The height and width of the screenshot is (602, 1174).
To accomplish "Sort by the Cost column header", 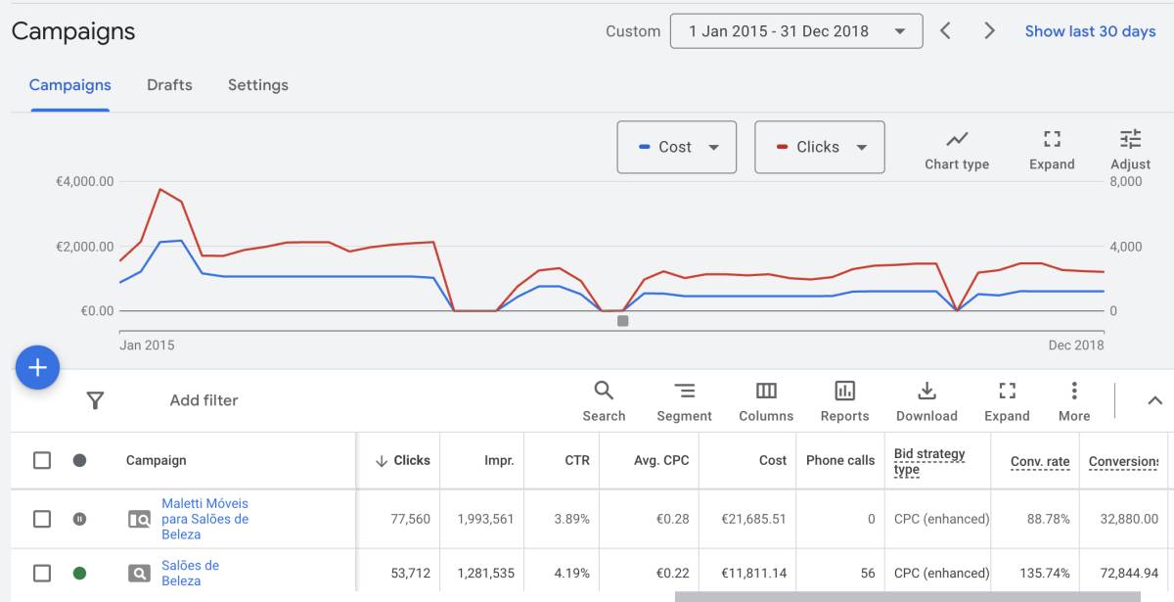I will [773, 460].
